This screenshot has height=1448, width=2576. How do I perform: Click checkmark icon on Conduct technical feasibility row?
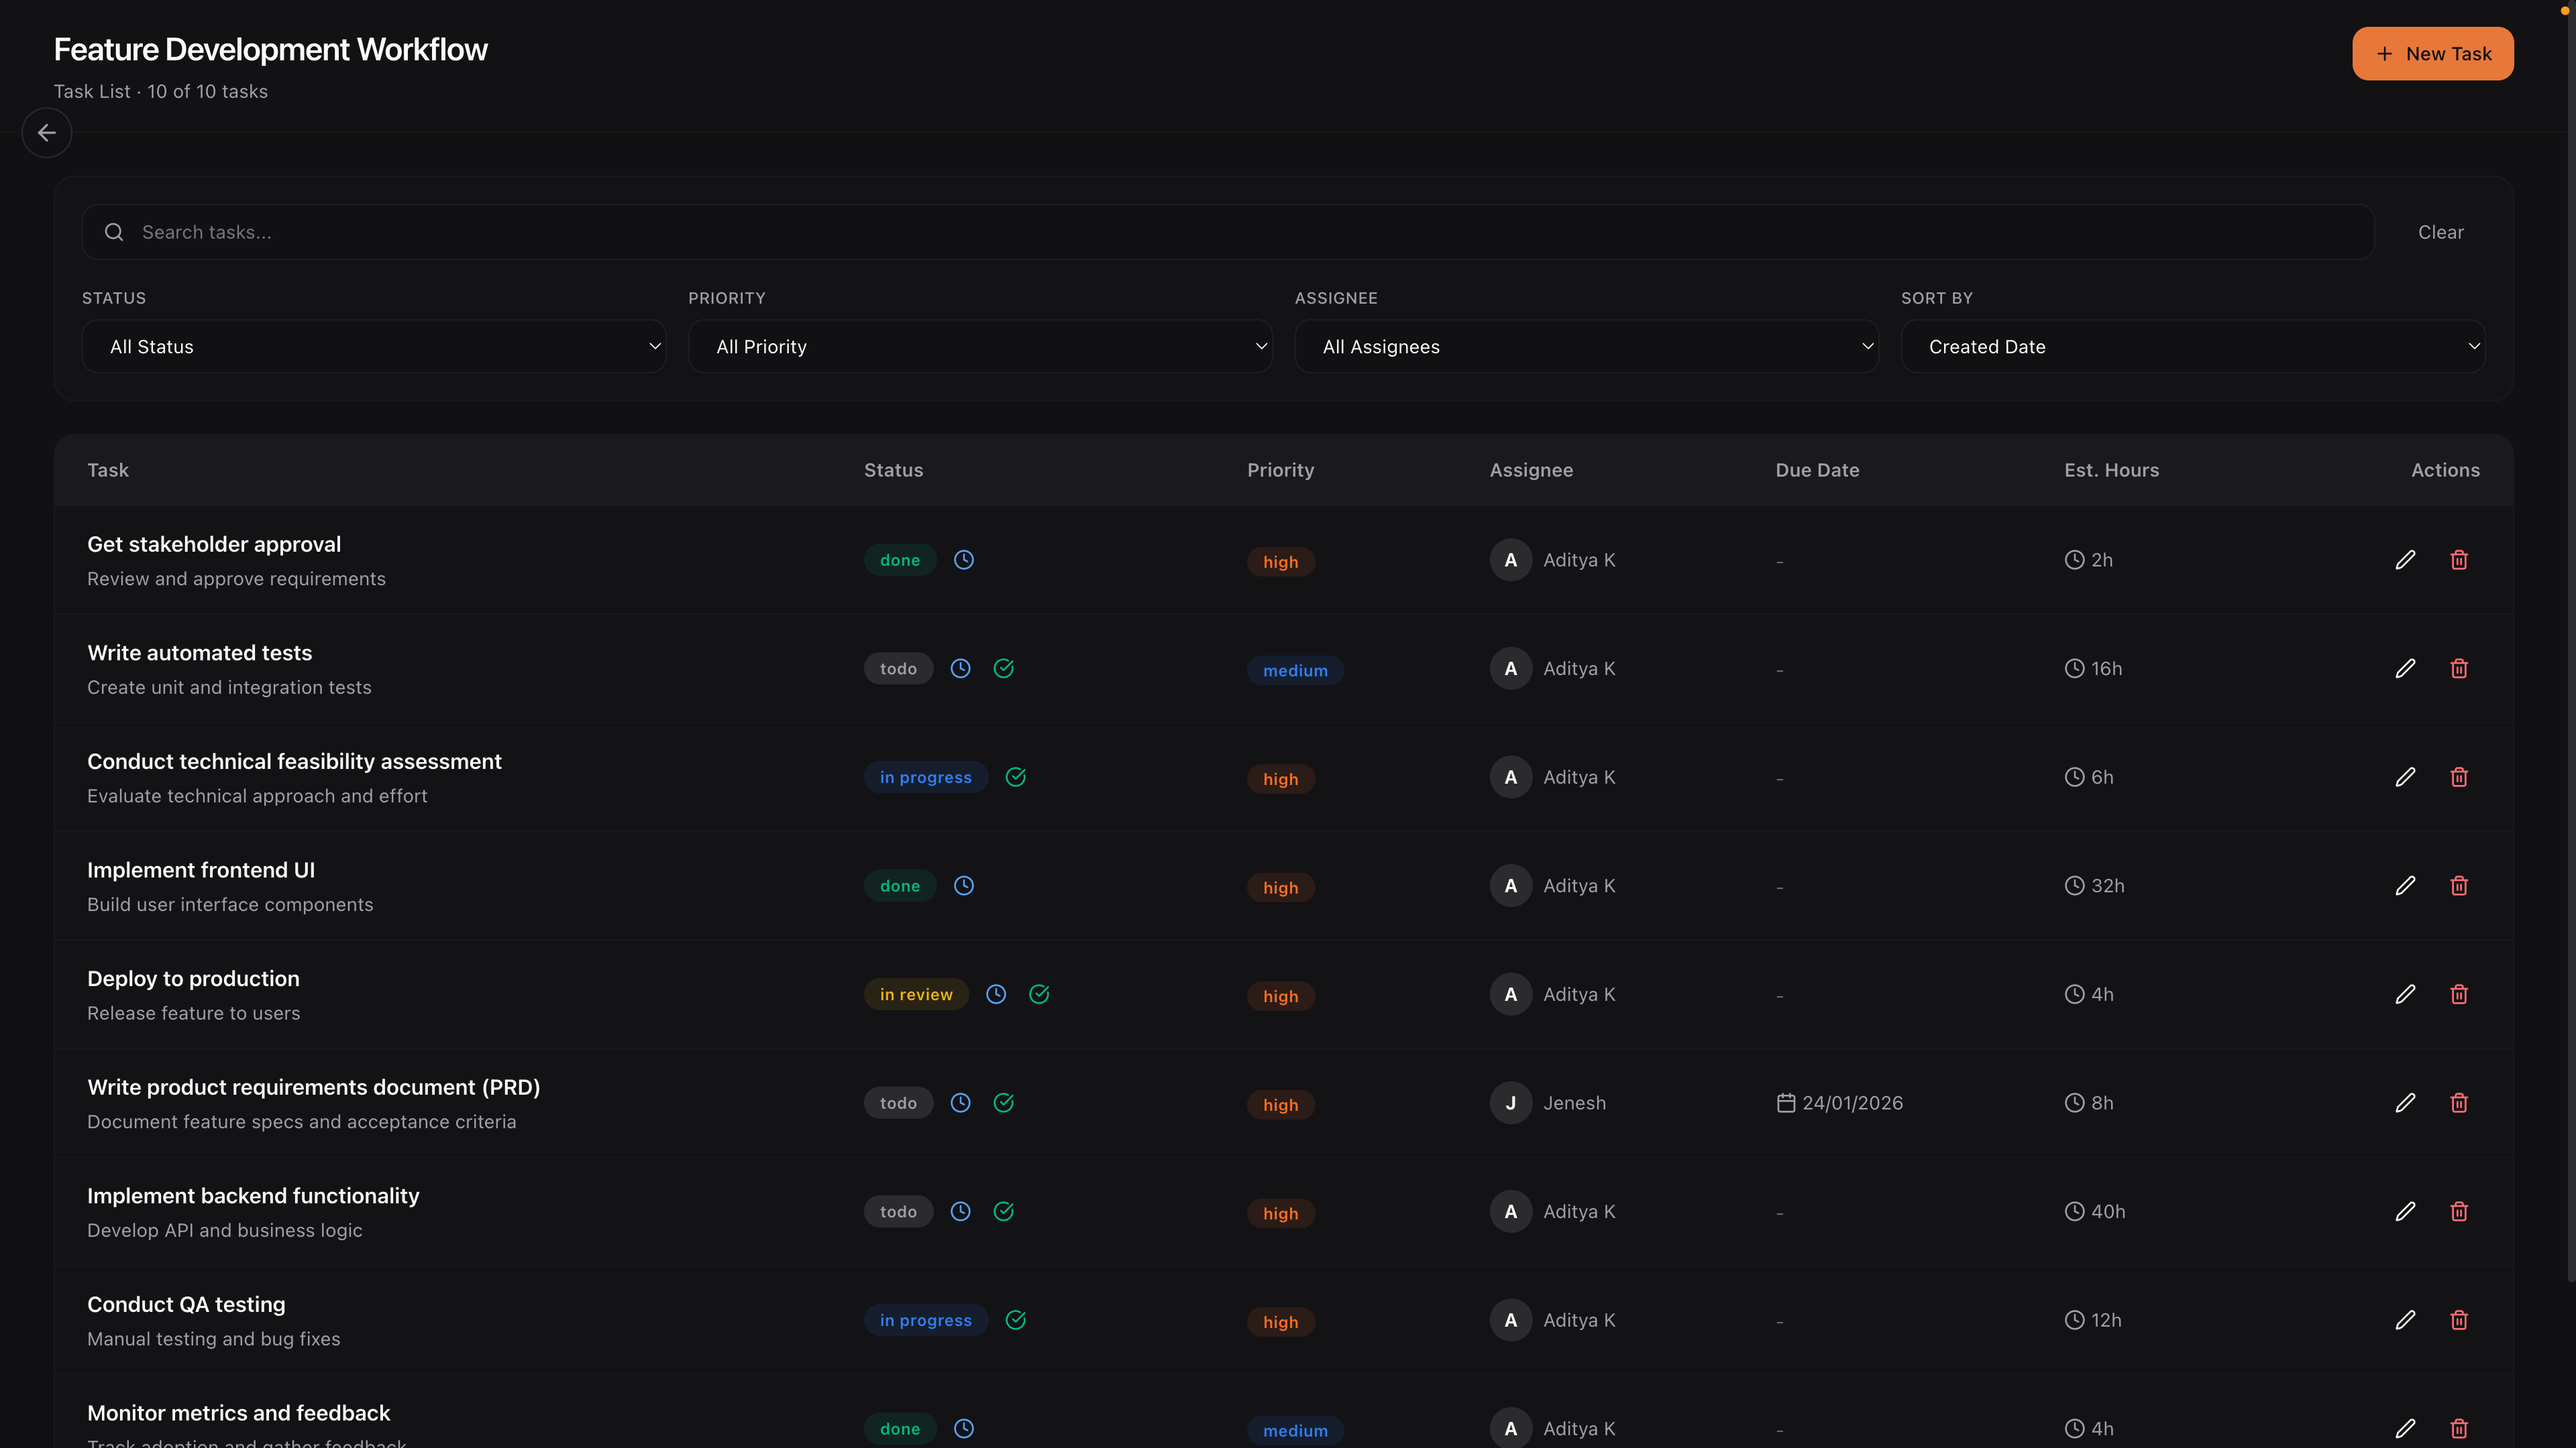coord(1015,778)
